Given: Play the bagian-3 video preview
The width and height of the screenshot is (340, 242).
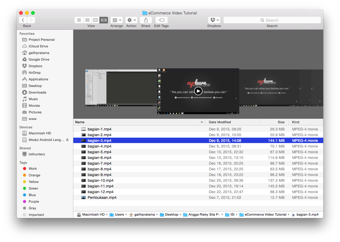Looking at the screenshot, I should coord(198,91).
